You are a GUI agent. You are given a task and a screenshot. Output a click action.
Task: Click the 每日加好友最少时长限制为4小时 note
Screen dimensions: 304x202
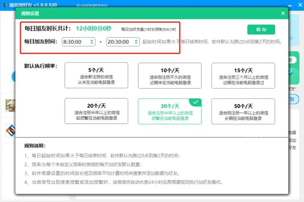148,29
